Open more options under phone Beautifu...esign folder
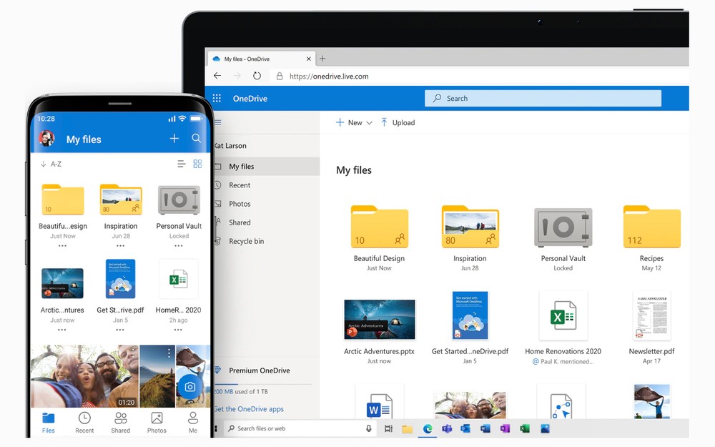 62,246
